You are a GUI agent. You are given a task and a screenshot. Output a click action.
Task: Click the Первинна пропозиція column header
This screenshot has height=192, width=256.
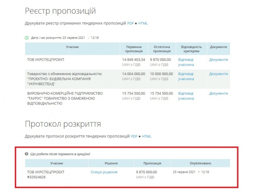click(x=134, y=49)
